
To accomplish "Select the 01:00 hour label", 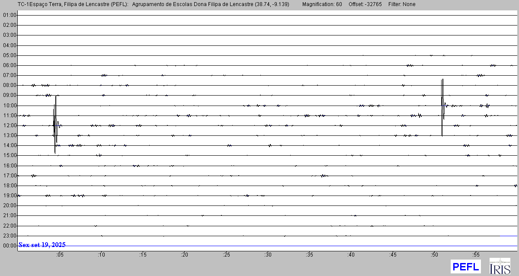I will click(x=9, y=15).
